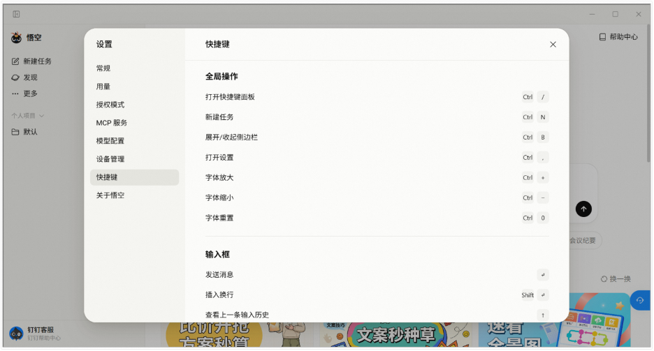Click the 钉钉客服 name at bottom-left
The image size is (654, 351).
tap(41, 330)
